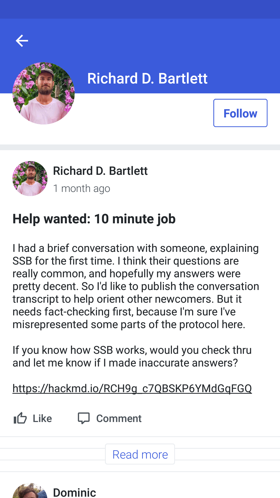
Task: Open the hackmd.io link
Action: coord(132,388)
